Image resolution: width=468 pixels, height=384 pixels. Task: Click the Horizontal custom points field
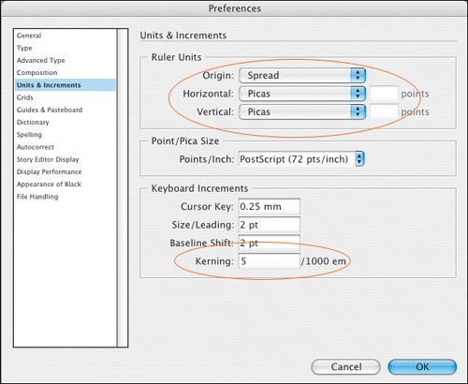pyautogui.click(x=384, y=94)
